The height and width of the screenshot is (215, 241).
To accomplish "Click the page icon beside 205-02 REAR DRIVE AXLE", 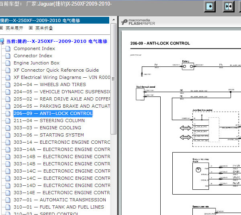I will tap(8, 99).
